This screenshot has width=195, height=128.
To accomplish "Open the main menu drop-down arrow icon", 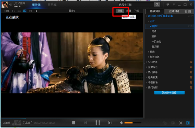I will tap(174, 5).
